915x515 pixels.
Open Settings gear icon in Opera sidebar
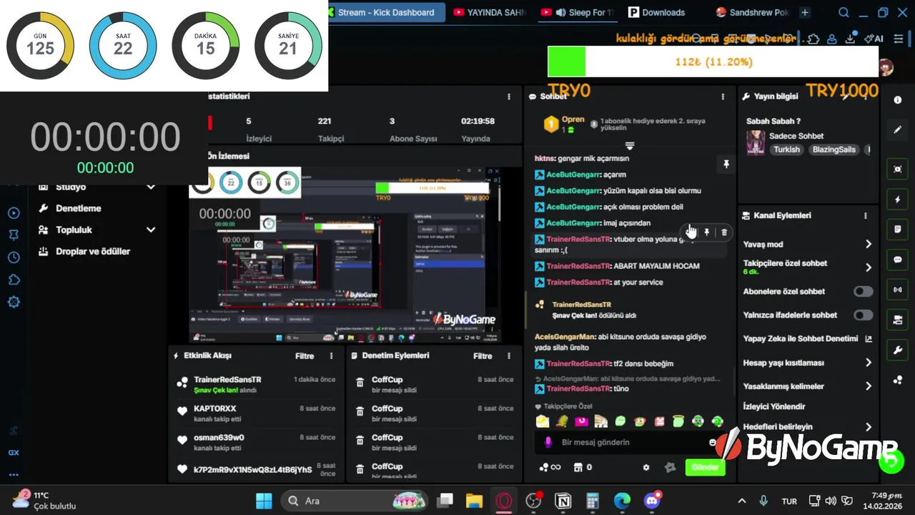tap(14, 302)
